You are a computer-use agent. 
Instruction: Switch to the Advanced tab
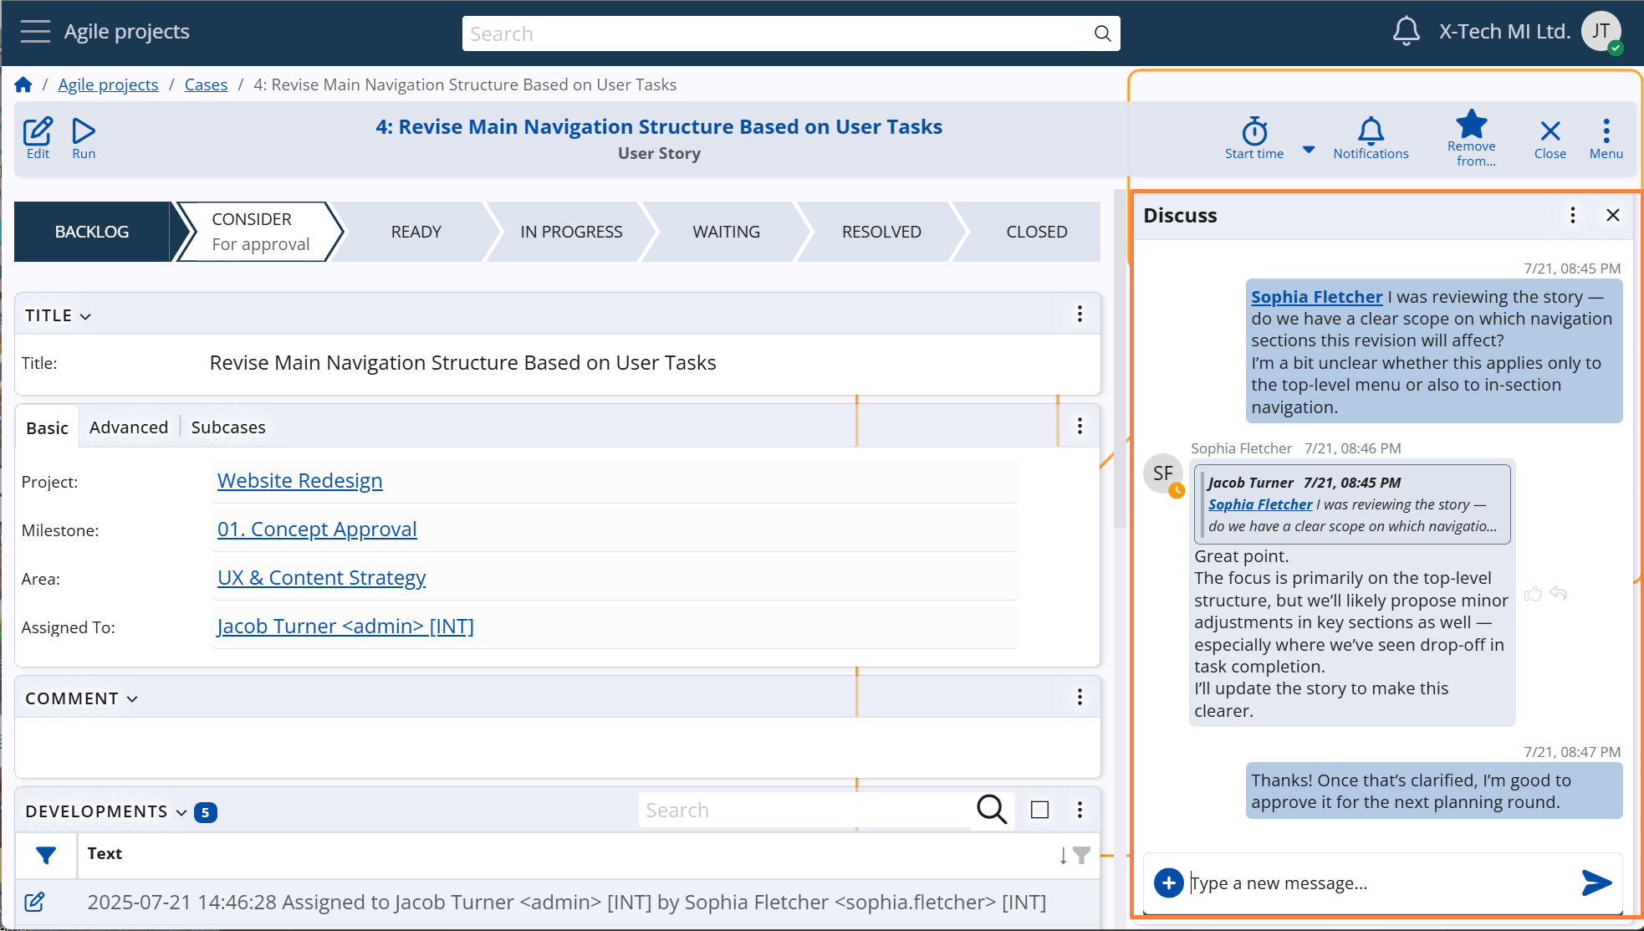click(129, 427)
